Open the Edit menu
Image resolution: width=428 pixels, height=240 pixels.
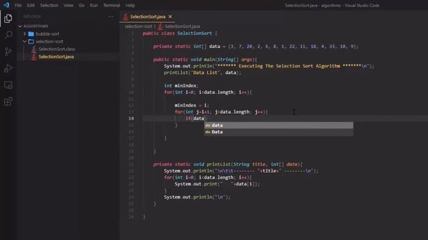point(31,5)
